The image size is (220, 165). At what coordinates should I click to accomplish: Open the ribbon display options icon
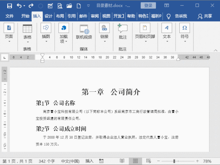(x=167, y=5)
